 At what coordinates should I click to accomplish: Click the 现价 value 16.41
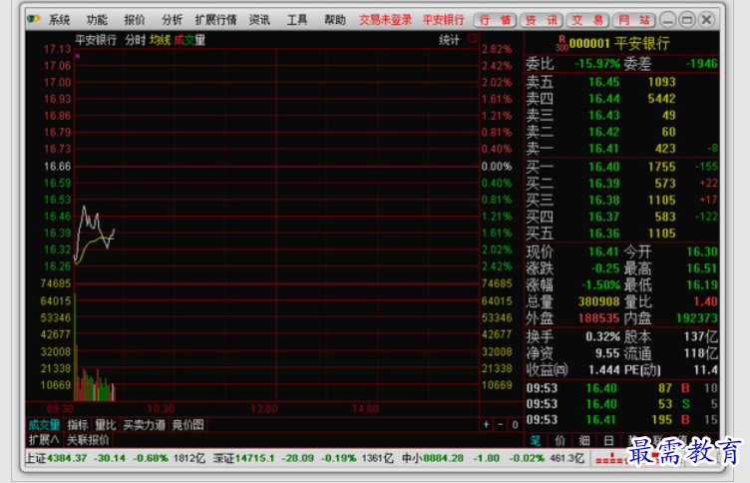[603, 251]
